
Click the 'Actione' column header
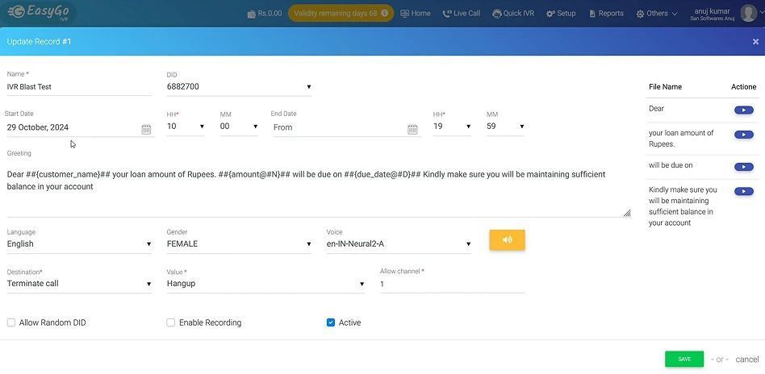[x=743, y=87]
